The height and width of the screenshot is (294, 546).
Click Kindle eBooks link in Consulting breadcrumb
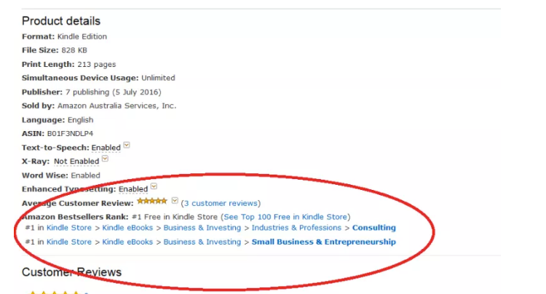pyautogui.click(x=127, y=228)
